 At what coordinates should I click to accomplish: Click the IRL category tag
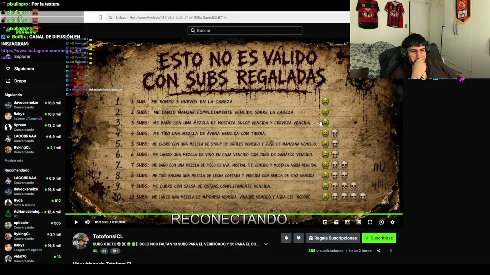coord(95,251)
